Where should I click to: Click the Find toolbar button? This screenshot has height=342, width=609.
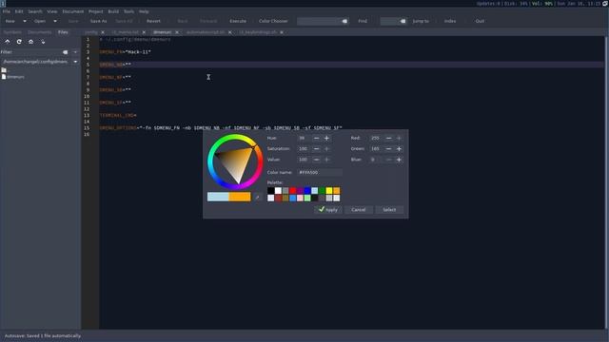click(x=363, y=21)
